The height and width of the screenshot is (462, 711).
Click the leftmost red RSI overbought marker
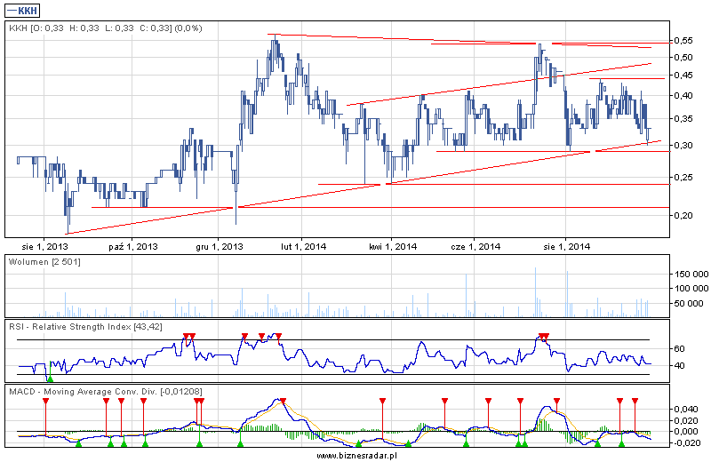(185, 337)
